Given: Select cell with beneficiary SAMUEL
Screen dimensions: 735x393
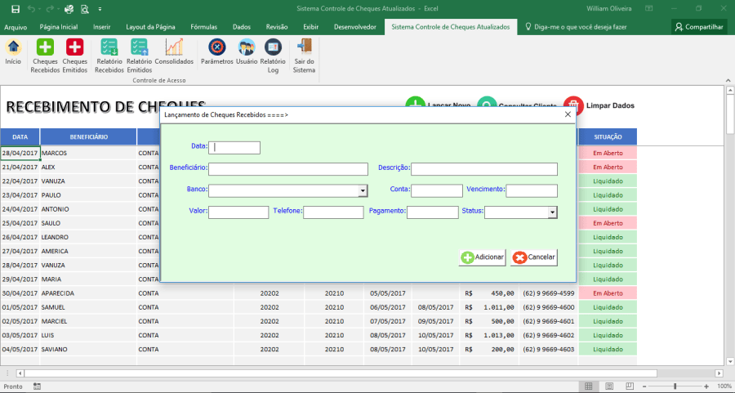Looking at the screenshot, I should [x=88, y=307].
